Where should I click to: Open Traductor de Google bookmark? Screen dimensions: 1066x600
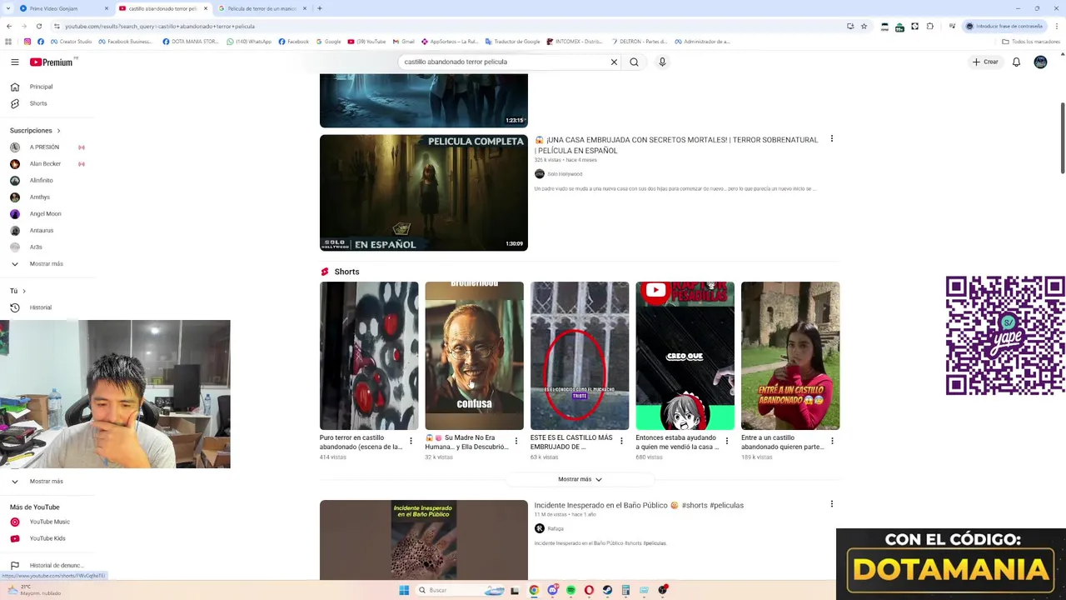(x=512, y=42)
